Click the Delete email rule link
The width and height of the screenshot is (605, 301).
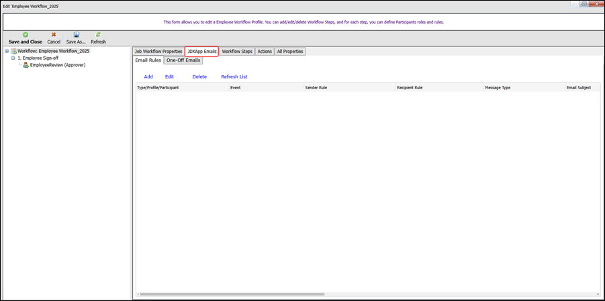point(199,77)
